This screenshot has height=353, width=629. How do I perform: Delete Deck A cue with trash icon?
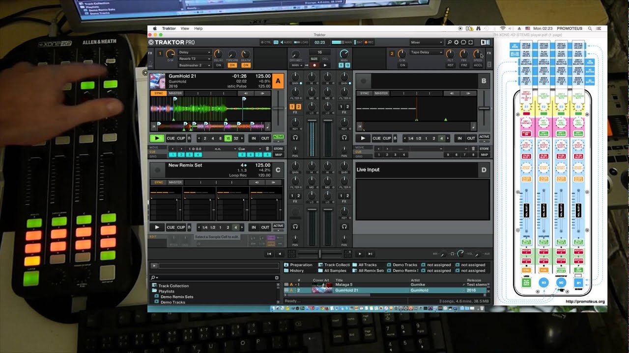pos(267,148)
